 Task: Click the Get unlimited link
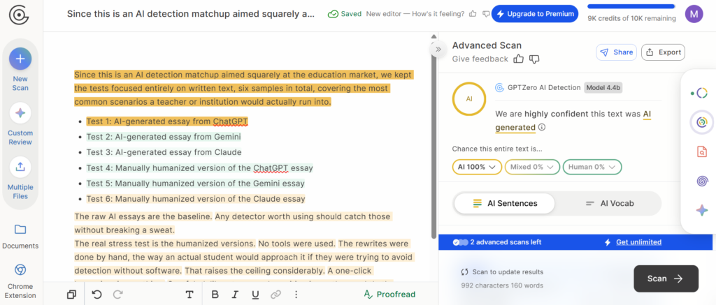tap(638, 242)
